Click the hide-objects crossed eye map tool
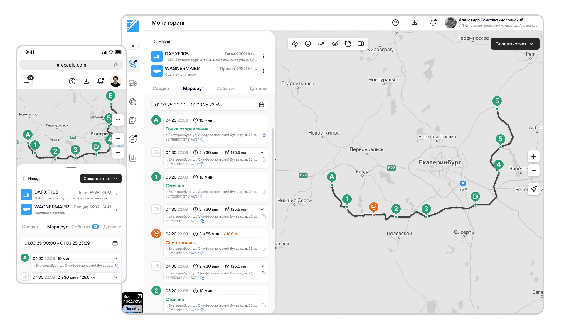564x333 pixels. [335, 44]
